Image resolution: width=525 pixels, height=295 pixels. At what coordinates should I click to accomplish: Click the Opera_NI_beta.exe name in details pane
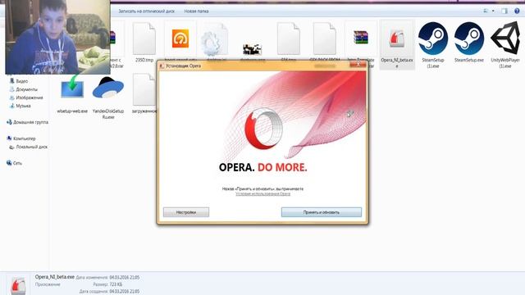point(55,277)
